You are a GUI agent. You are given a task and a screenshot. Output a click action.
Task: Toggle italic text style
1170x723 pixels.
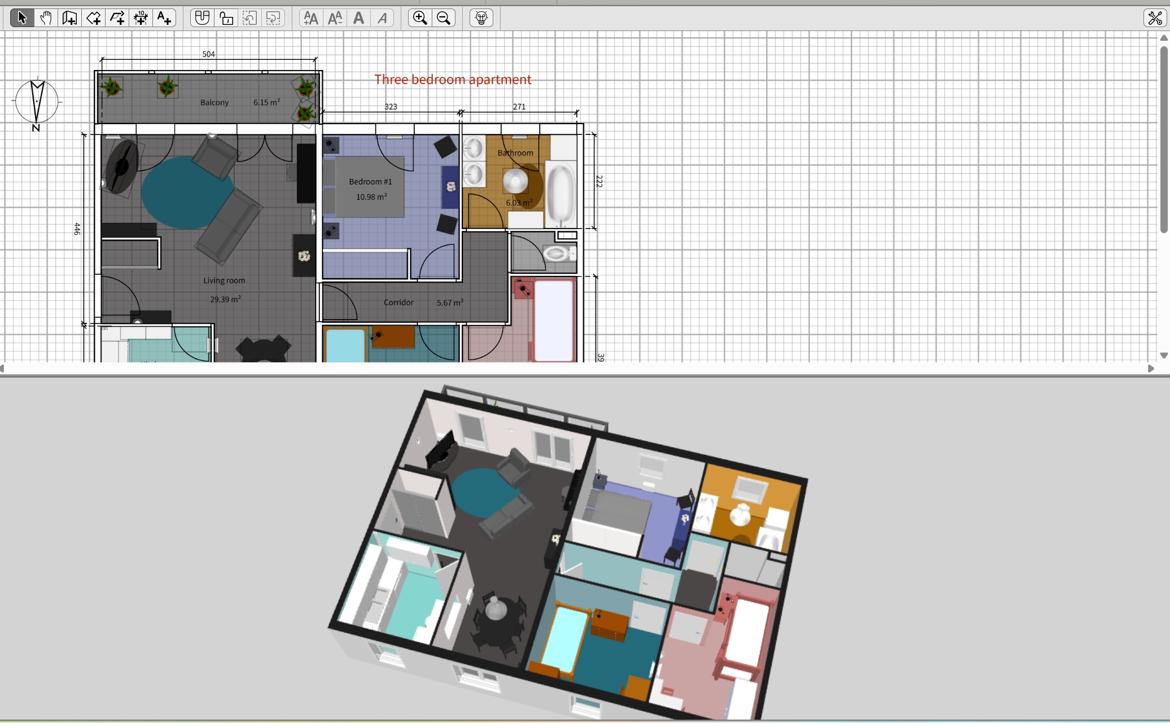point(382,18)
